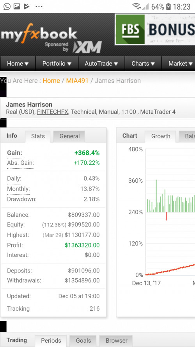Open the FINTECHFX broker link

pos(53,112)
